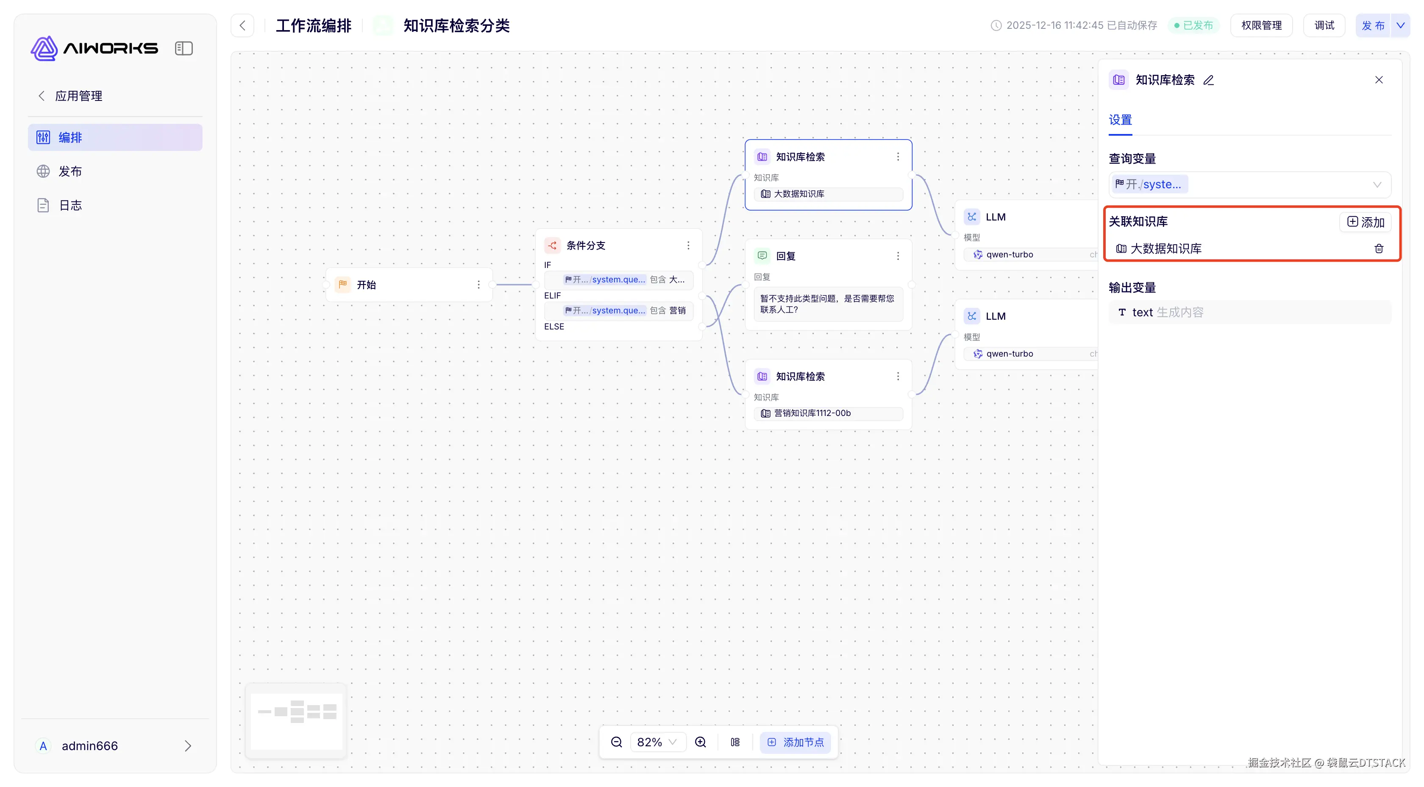Expand the 发布 button dropdown arrow
This screenshot has width=1424, height=787.
tap(1400, 25)
